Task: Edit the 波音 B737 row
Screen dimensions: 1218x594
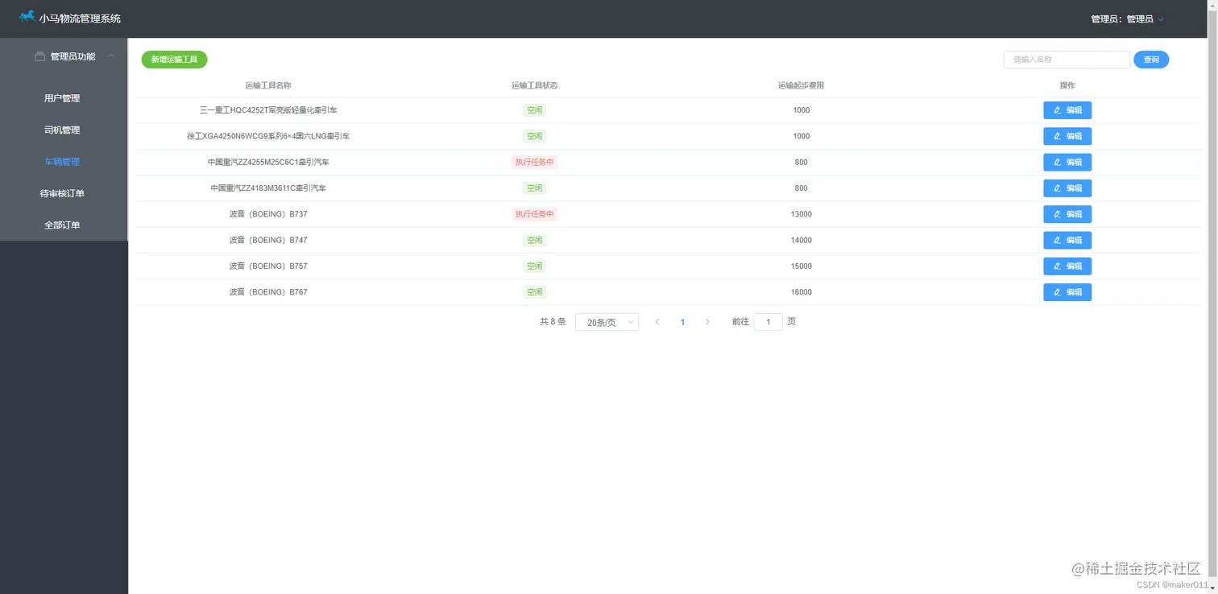Action: 1067,214
